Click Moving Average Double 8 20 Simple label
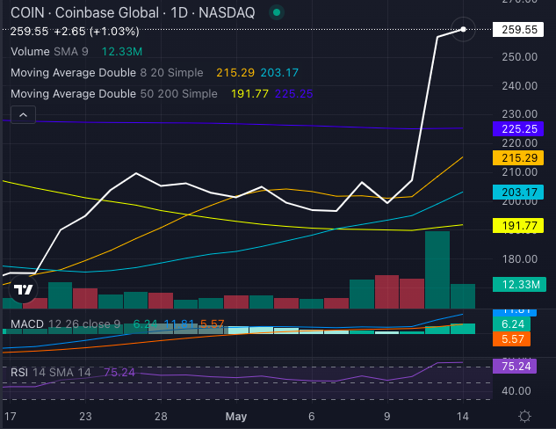The width and height of the screenshot is (556, 429). click(107, 73)
